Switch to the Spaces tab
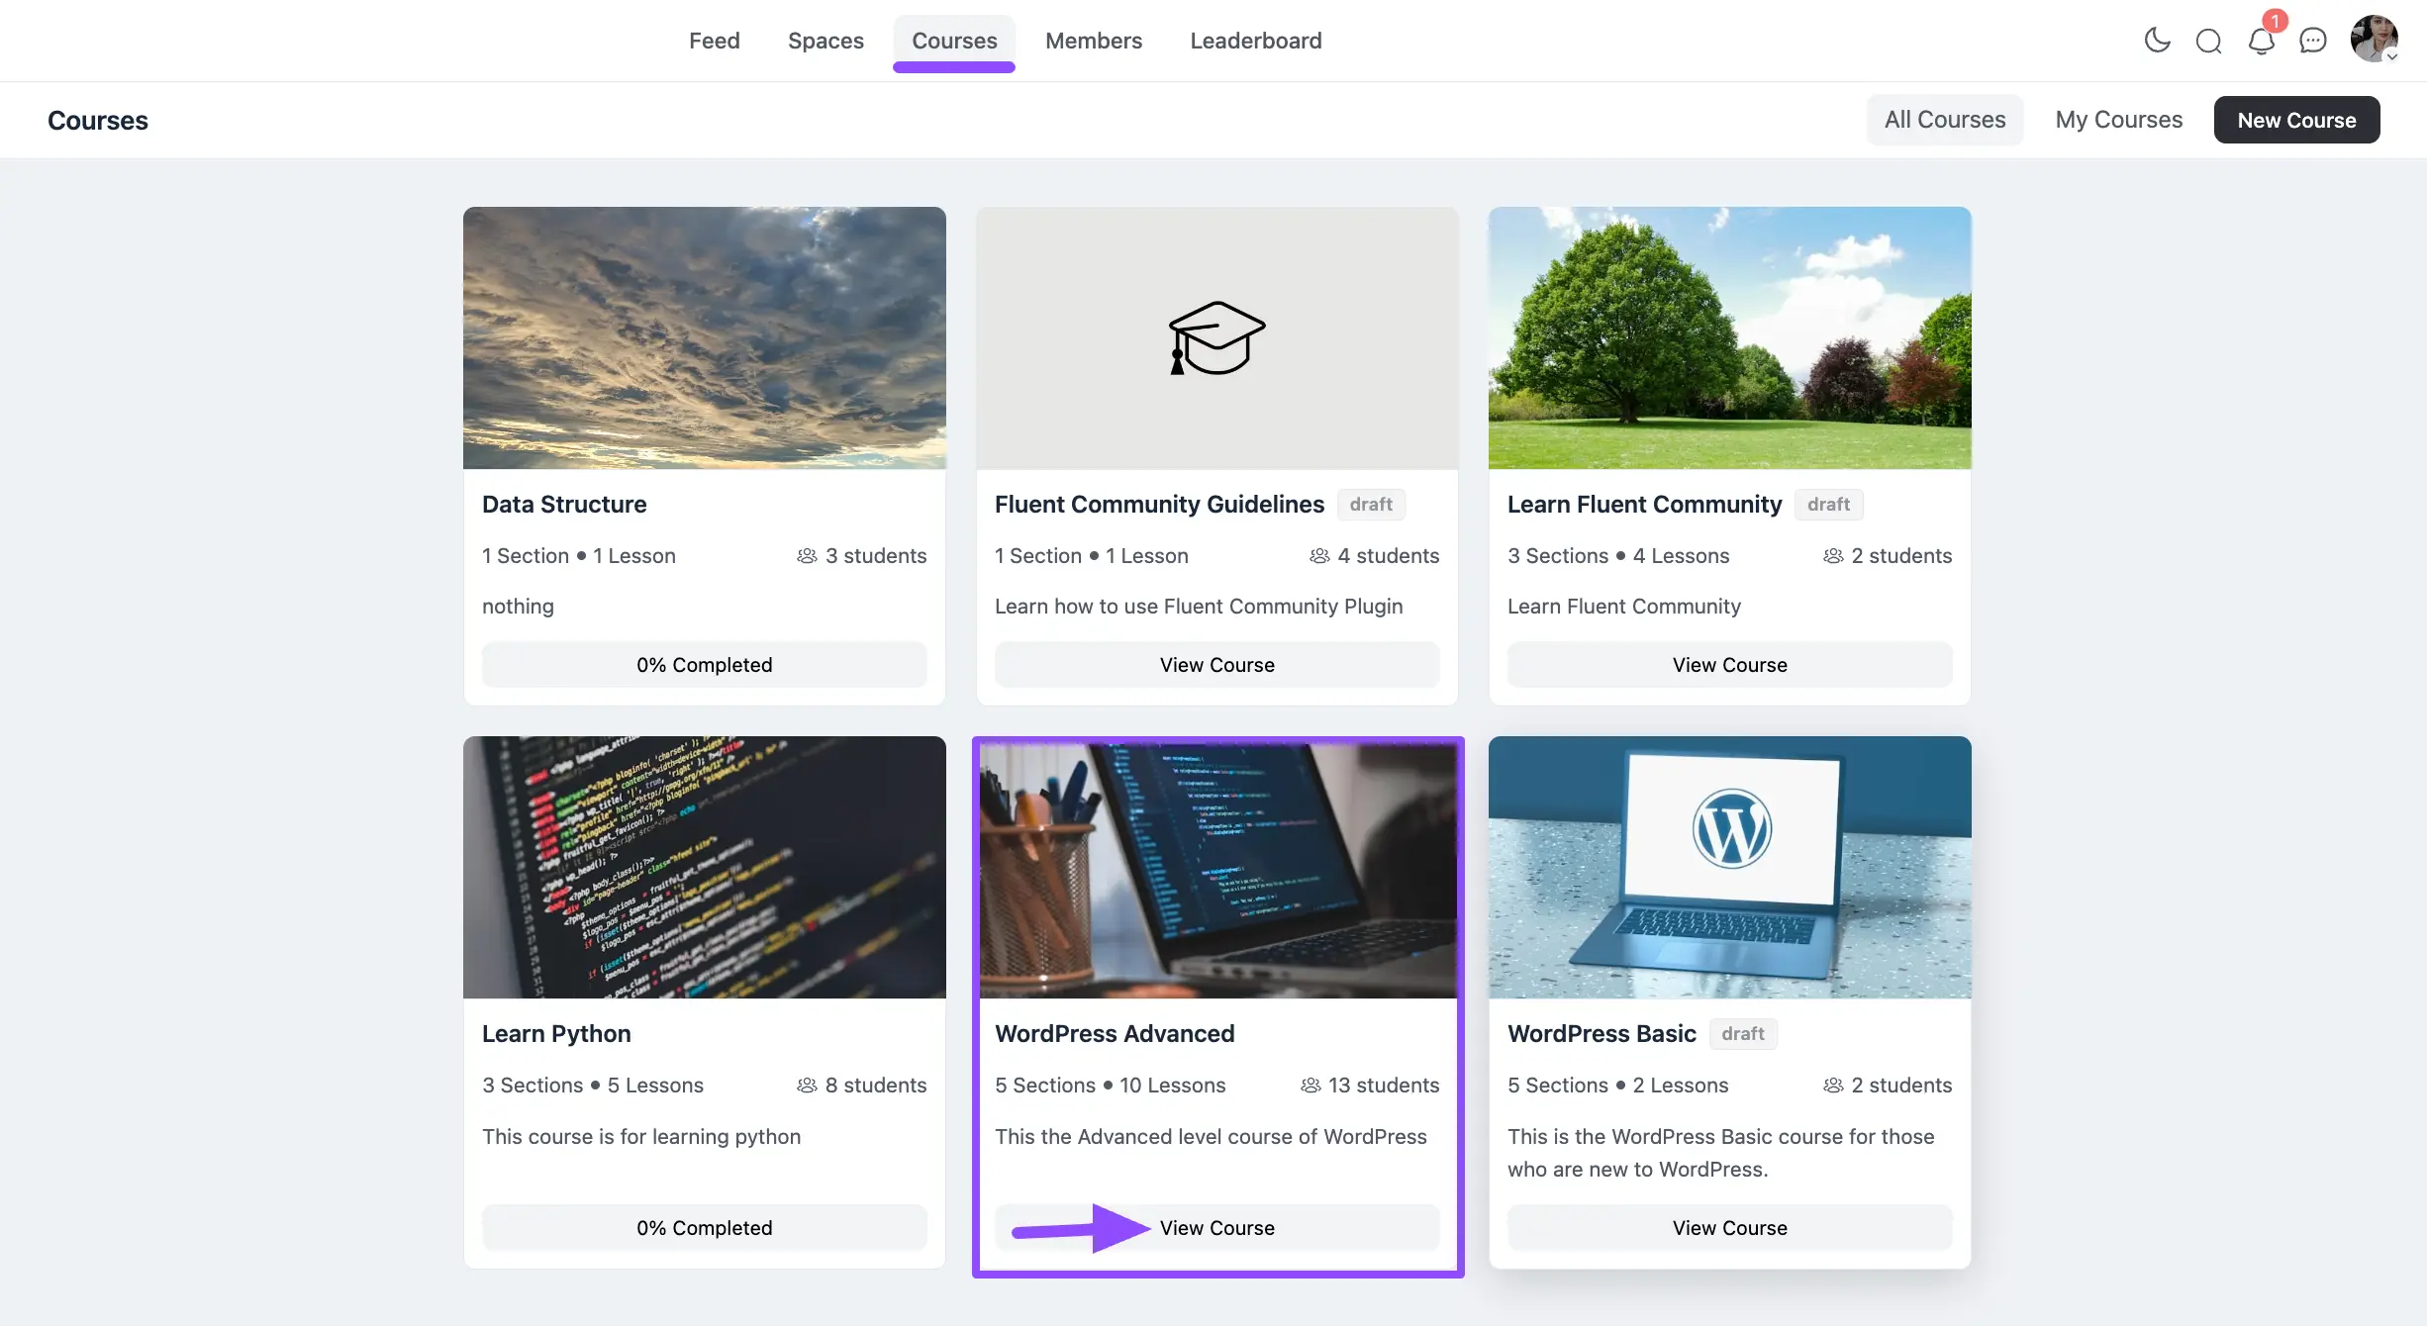This screenshot has width=2427, height=1326. pyautogui.click(x=825, y=41)
